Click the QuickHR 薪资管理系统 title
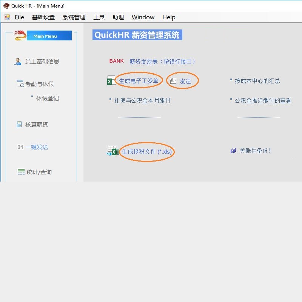Screen dimensions: 302x302 coord(137,35)
